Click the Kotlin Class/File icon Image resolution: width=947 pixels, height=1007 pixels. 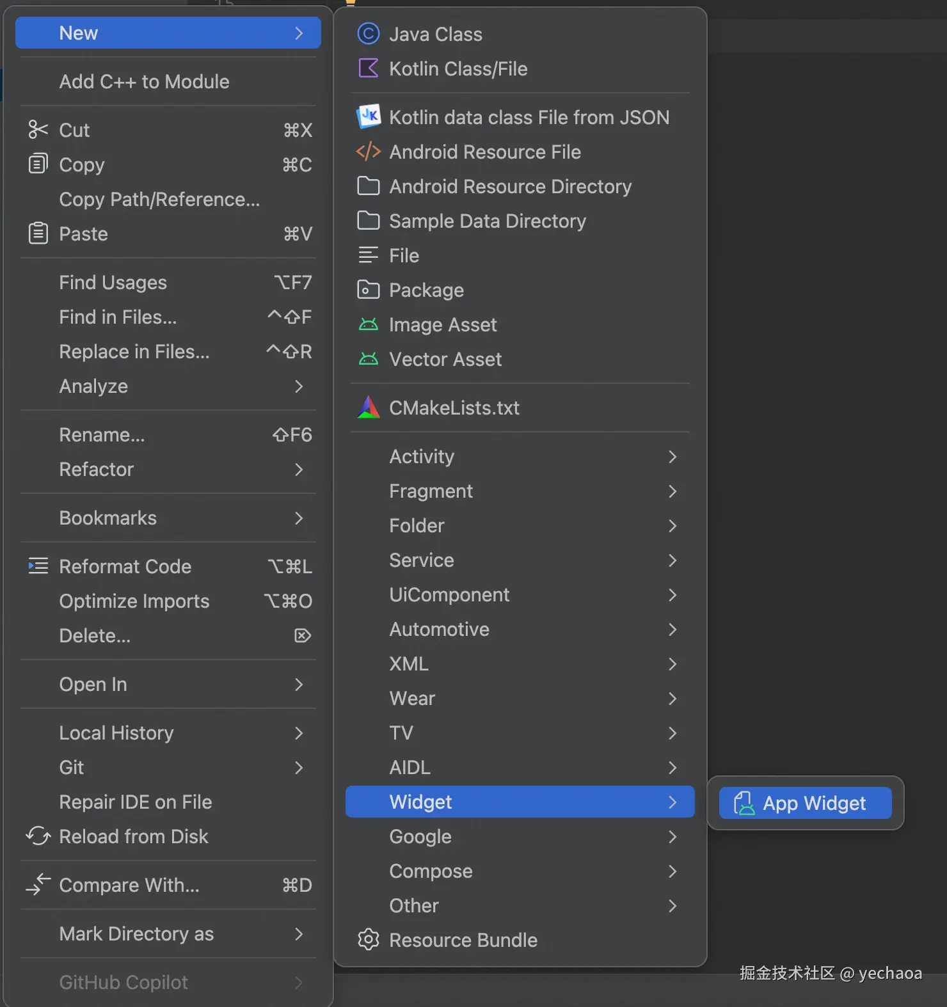pos(368,68)
